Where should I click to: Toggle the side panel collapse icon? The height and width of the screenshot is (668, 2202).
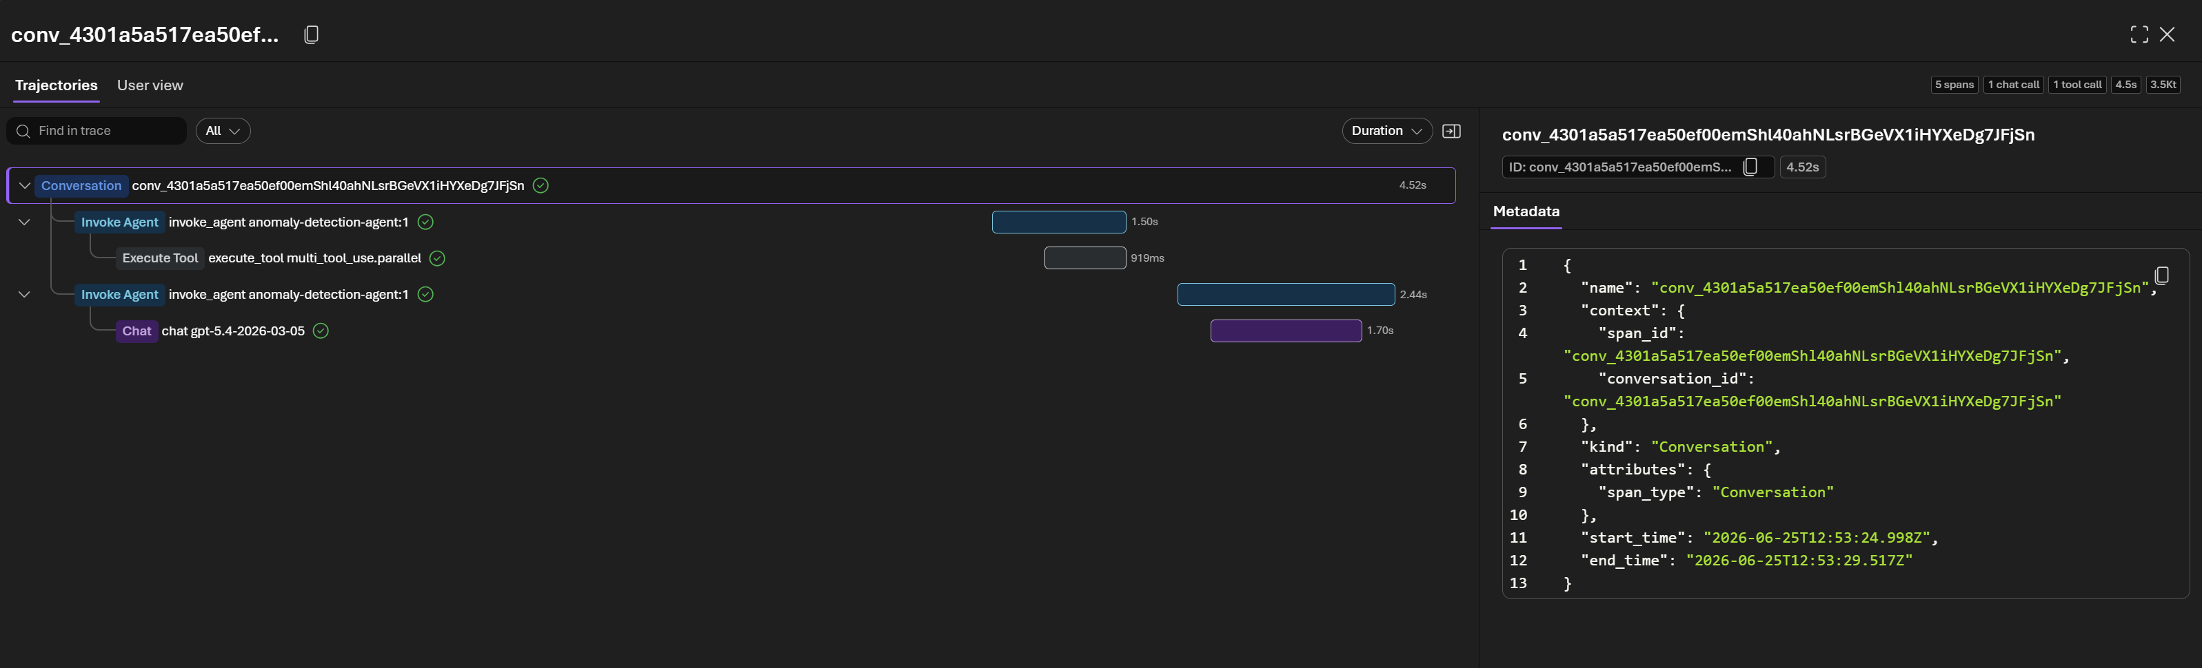click(1451, 131)
